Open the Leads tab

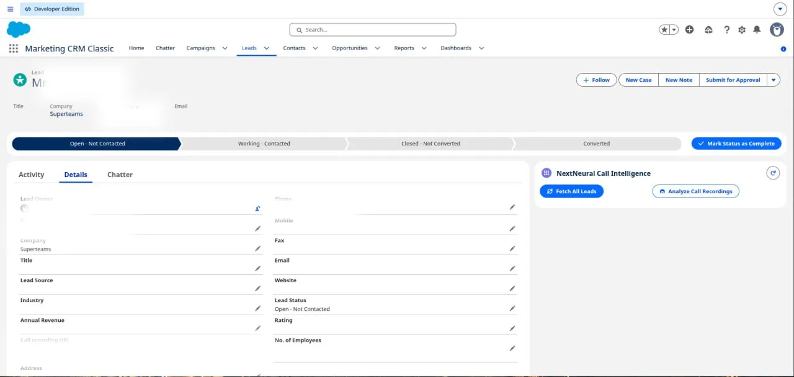point(249,48)
